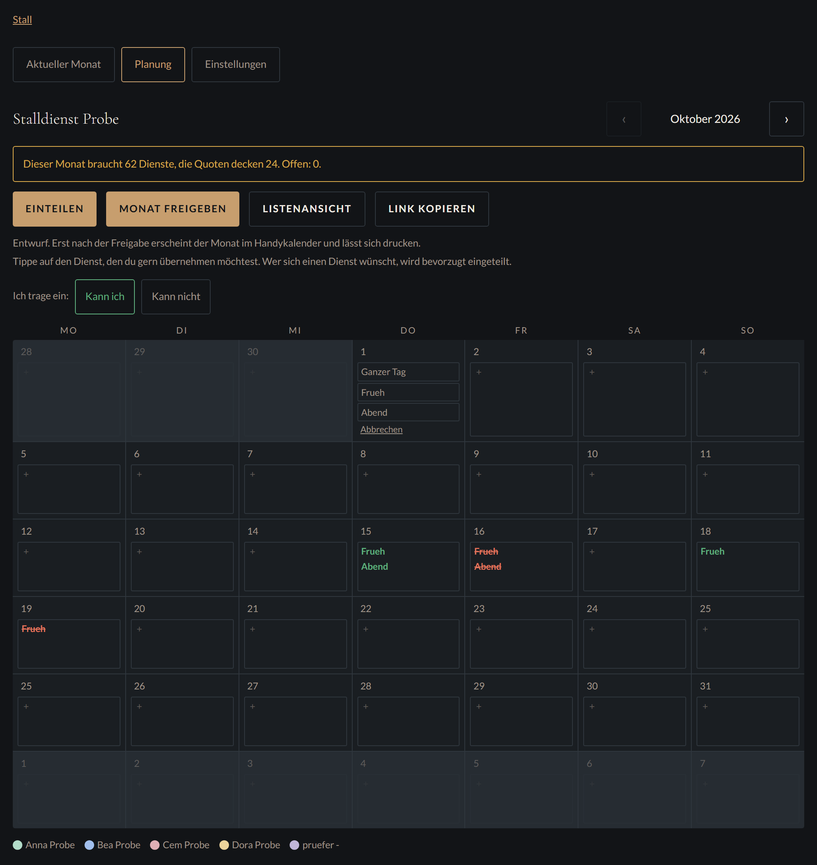817x865 pixels.
Task: Choose 'Frueh' option on day 1
Action: point(408,393)
